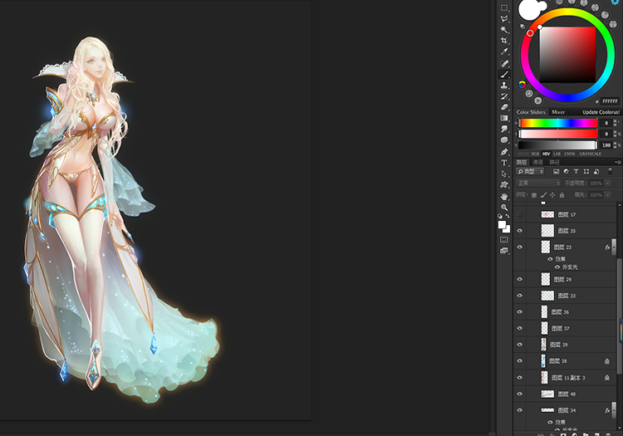
Task: Select the Path Selection arrow tool
Action: (504, 174)
